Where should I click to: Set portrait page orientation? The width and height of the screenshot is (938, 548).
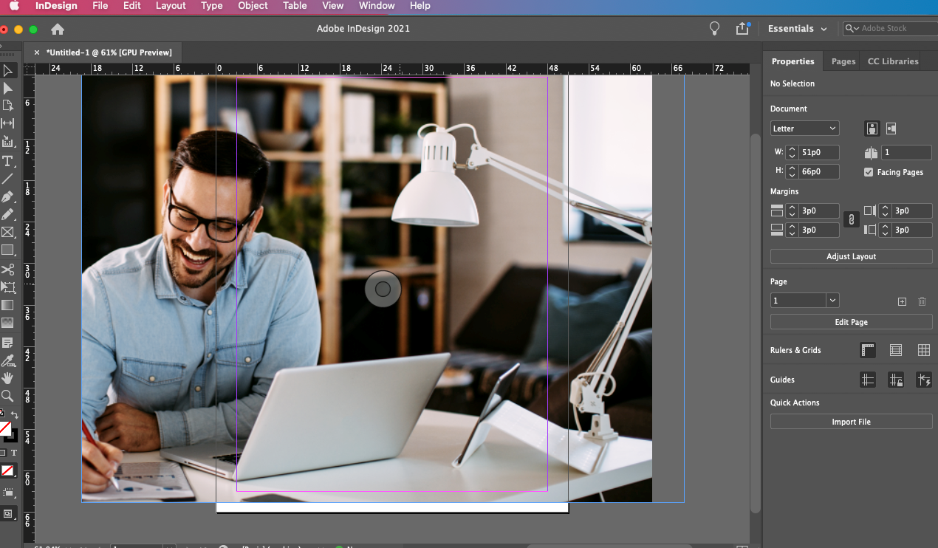[x=872, y=129]
